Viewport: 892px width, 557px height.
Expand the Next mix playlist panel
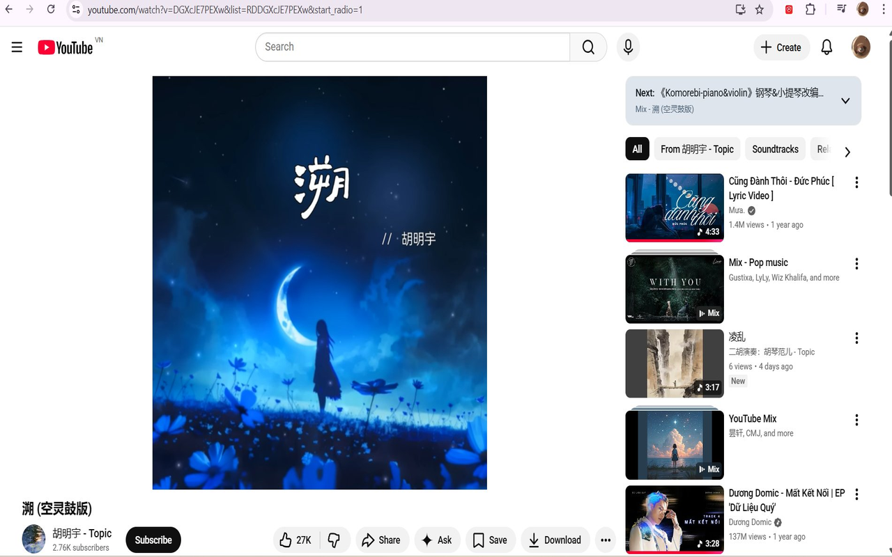click(x=845, y=101)
